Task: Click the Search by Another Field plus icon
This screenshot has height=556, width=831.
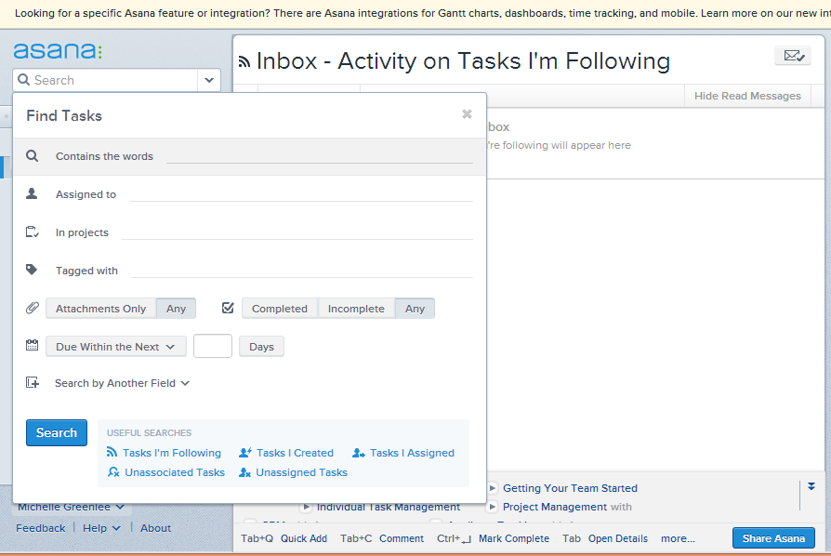Action: click(33, 383)
